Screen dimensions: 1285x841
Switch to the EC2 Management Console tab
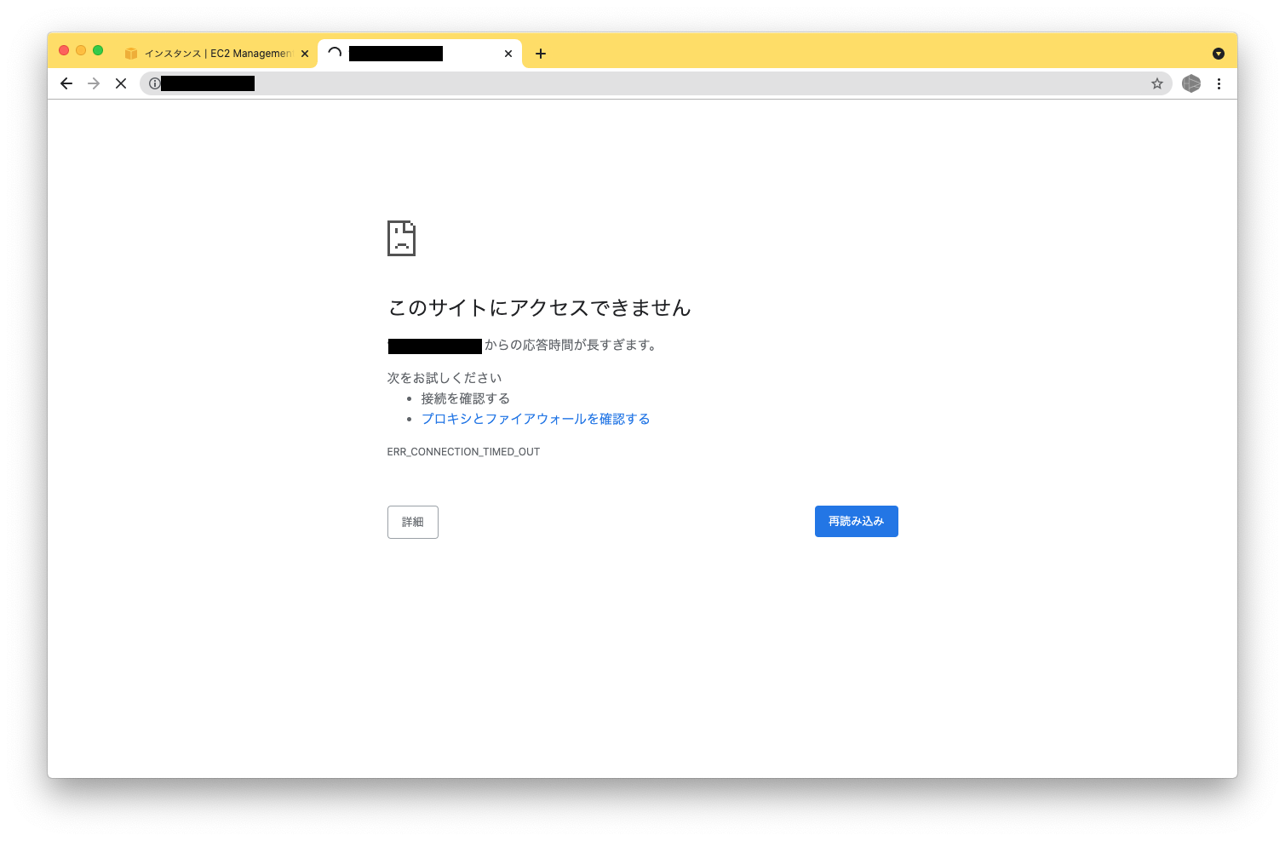pos(213,53)
